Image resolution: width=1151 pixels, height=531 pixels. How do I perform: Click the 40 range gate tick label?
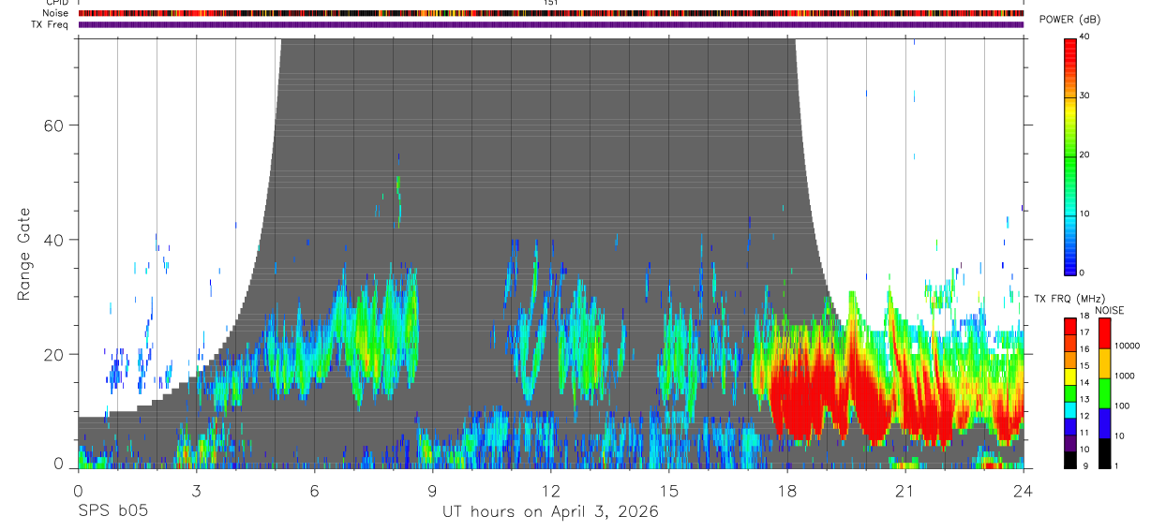[52, 240]
